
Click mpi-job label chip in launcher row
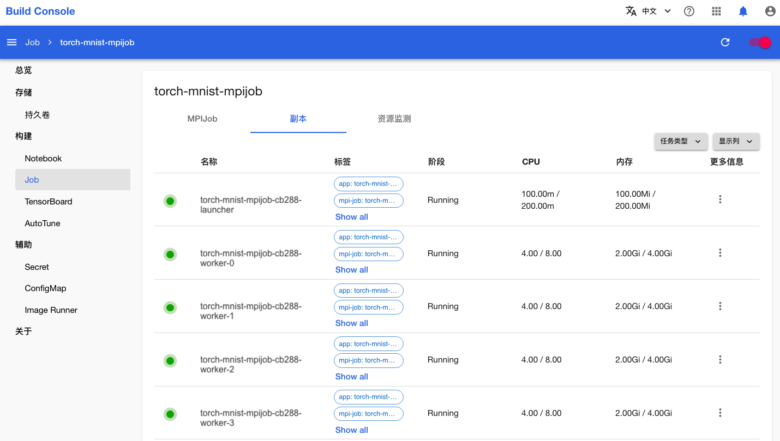tap(369, 201)
